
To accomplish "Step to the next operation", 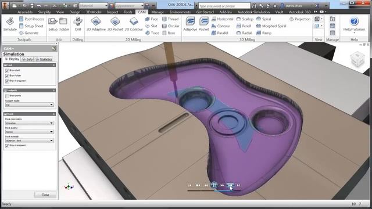I will pos(230,185).
